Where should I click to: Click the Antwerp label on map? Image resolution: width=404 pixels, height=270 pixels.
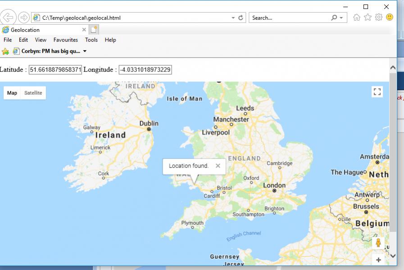pyautogui.click(x=367, y=195)
